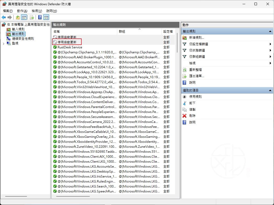Image resolution: width=274 pixels, height=205 pixels.
Task: Click 新增規則 icon in the actions pane
Action: pos(184,38)
